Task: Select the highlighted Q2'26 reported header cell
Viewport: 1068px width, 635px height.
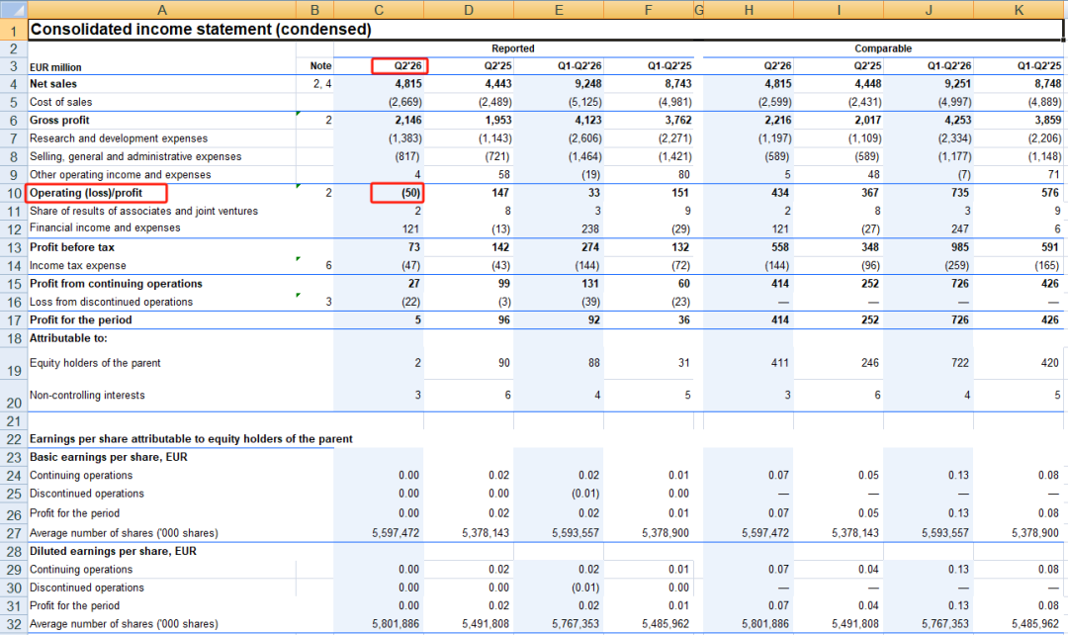Action: click(x=400, y=66)
